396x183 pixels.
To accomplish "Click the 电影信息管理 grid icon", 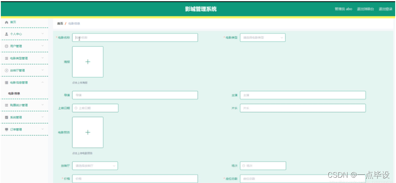I will coord(7,83).
